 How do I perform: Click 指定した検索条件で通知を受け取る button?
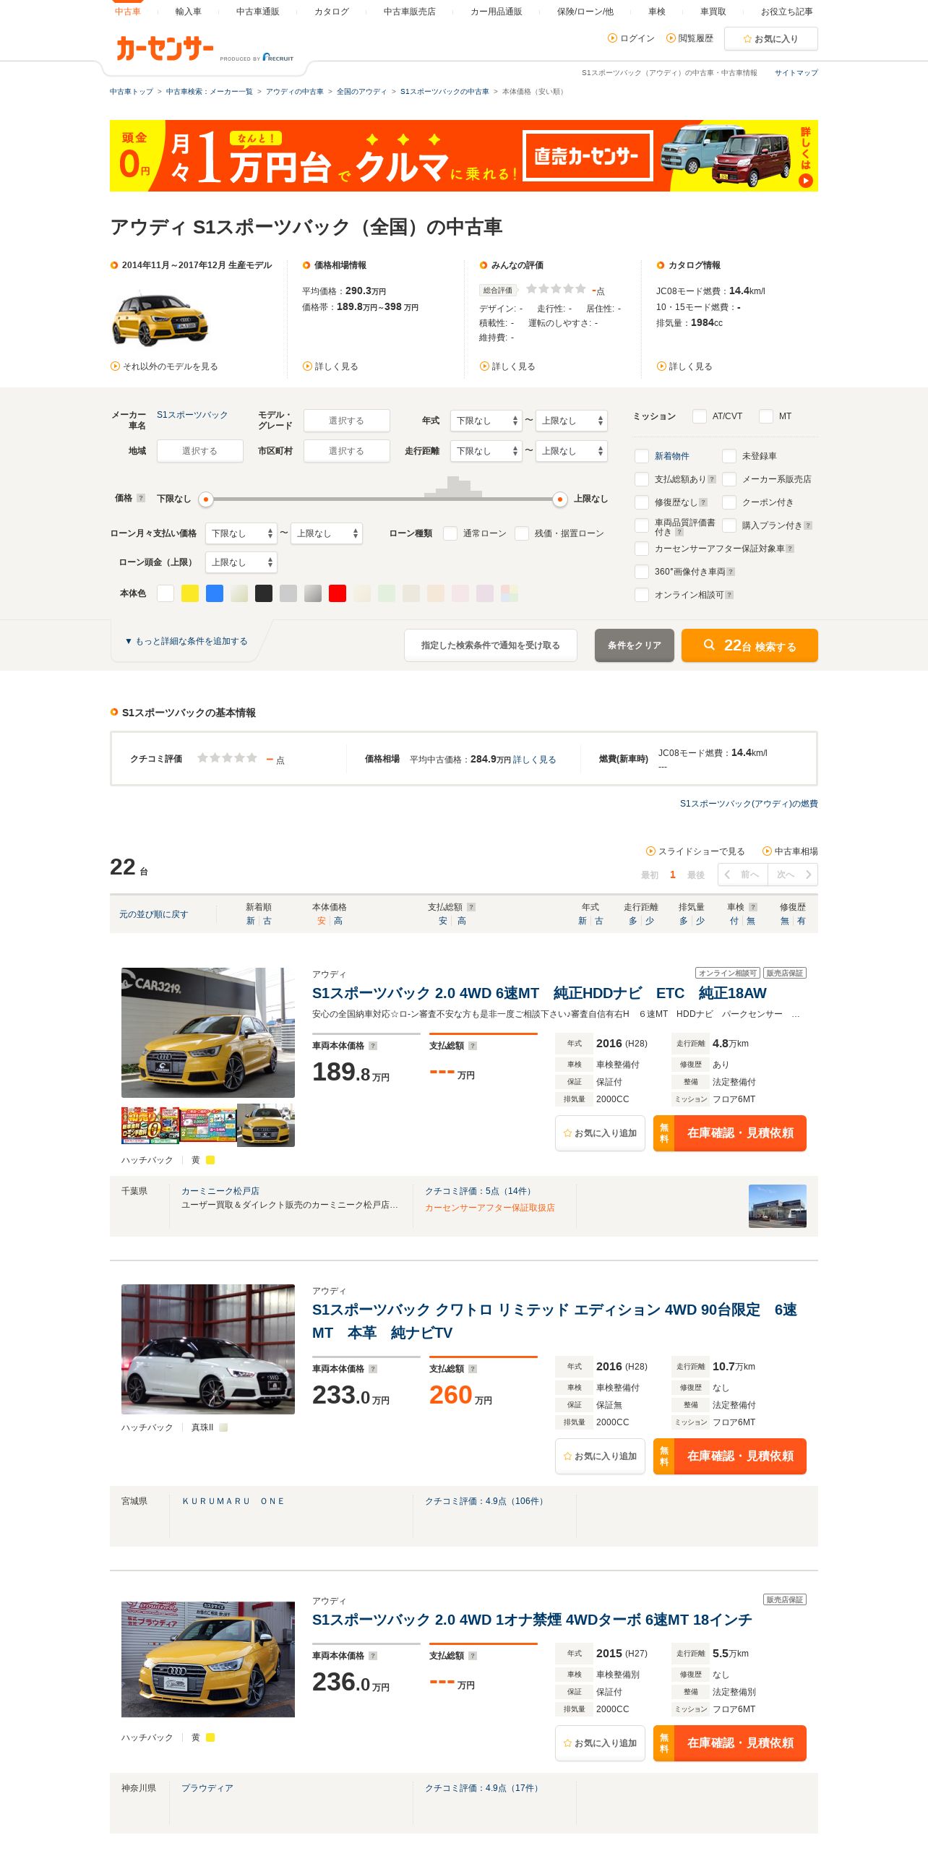(491, 645)
